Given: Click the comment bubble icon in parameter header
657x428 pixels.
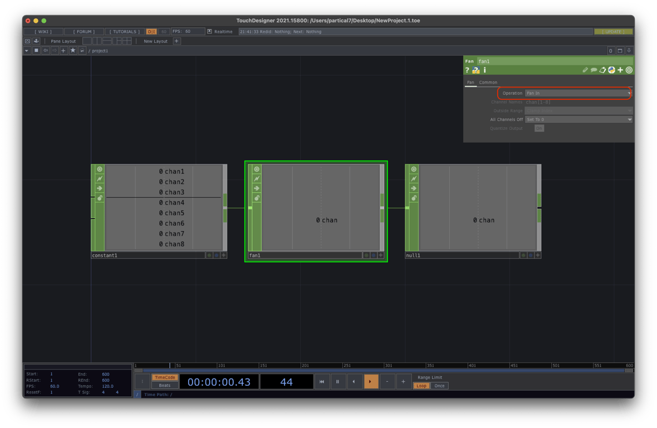Looking at the screenshot, I should coord(594,70).
